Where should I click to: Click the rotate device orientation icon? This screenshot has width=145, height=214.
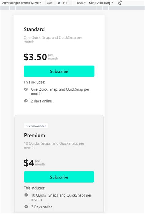click(x=120, y=2)
